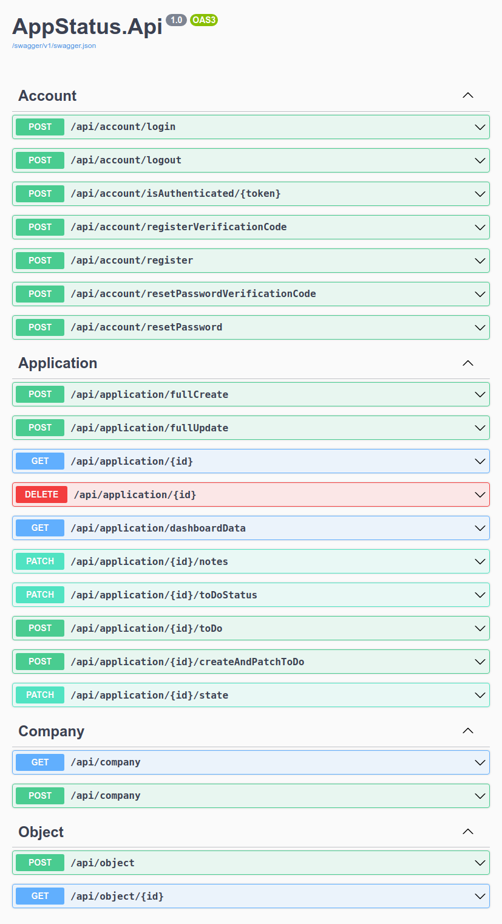Click PATCH badge for application state

point(40,695)
